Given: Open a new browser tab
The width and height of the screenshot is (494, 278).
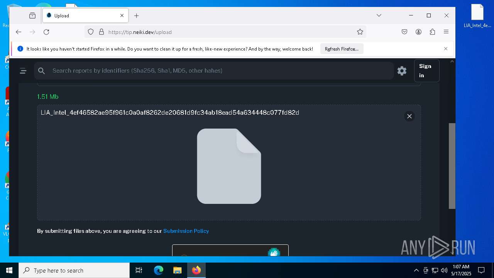Looking at the screenshot, I should click(136, 15).
